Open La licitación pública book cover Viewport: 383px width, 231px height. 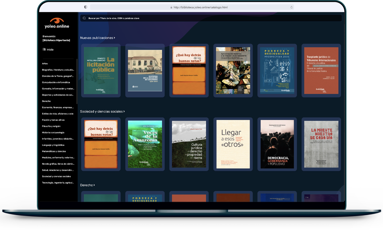[101, 71]
